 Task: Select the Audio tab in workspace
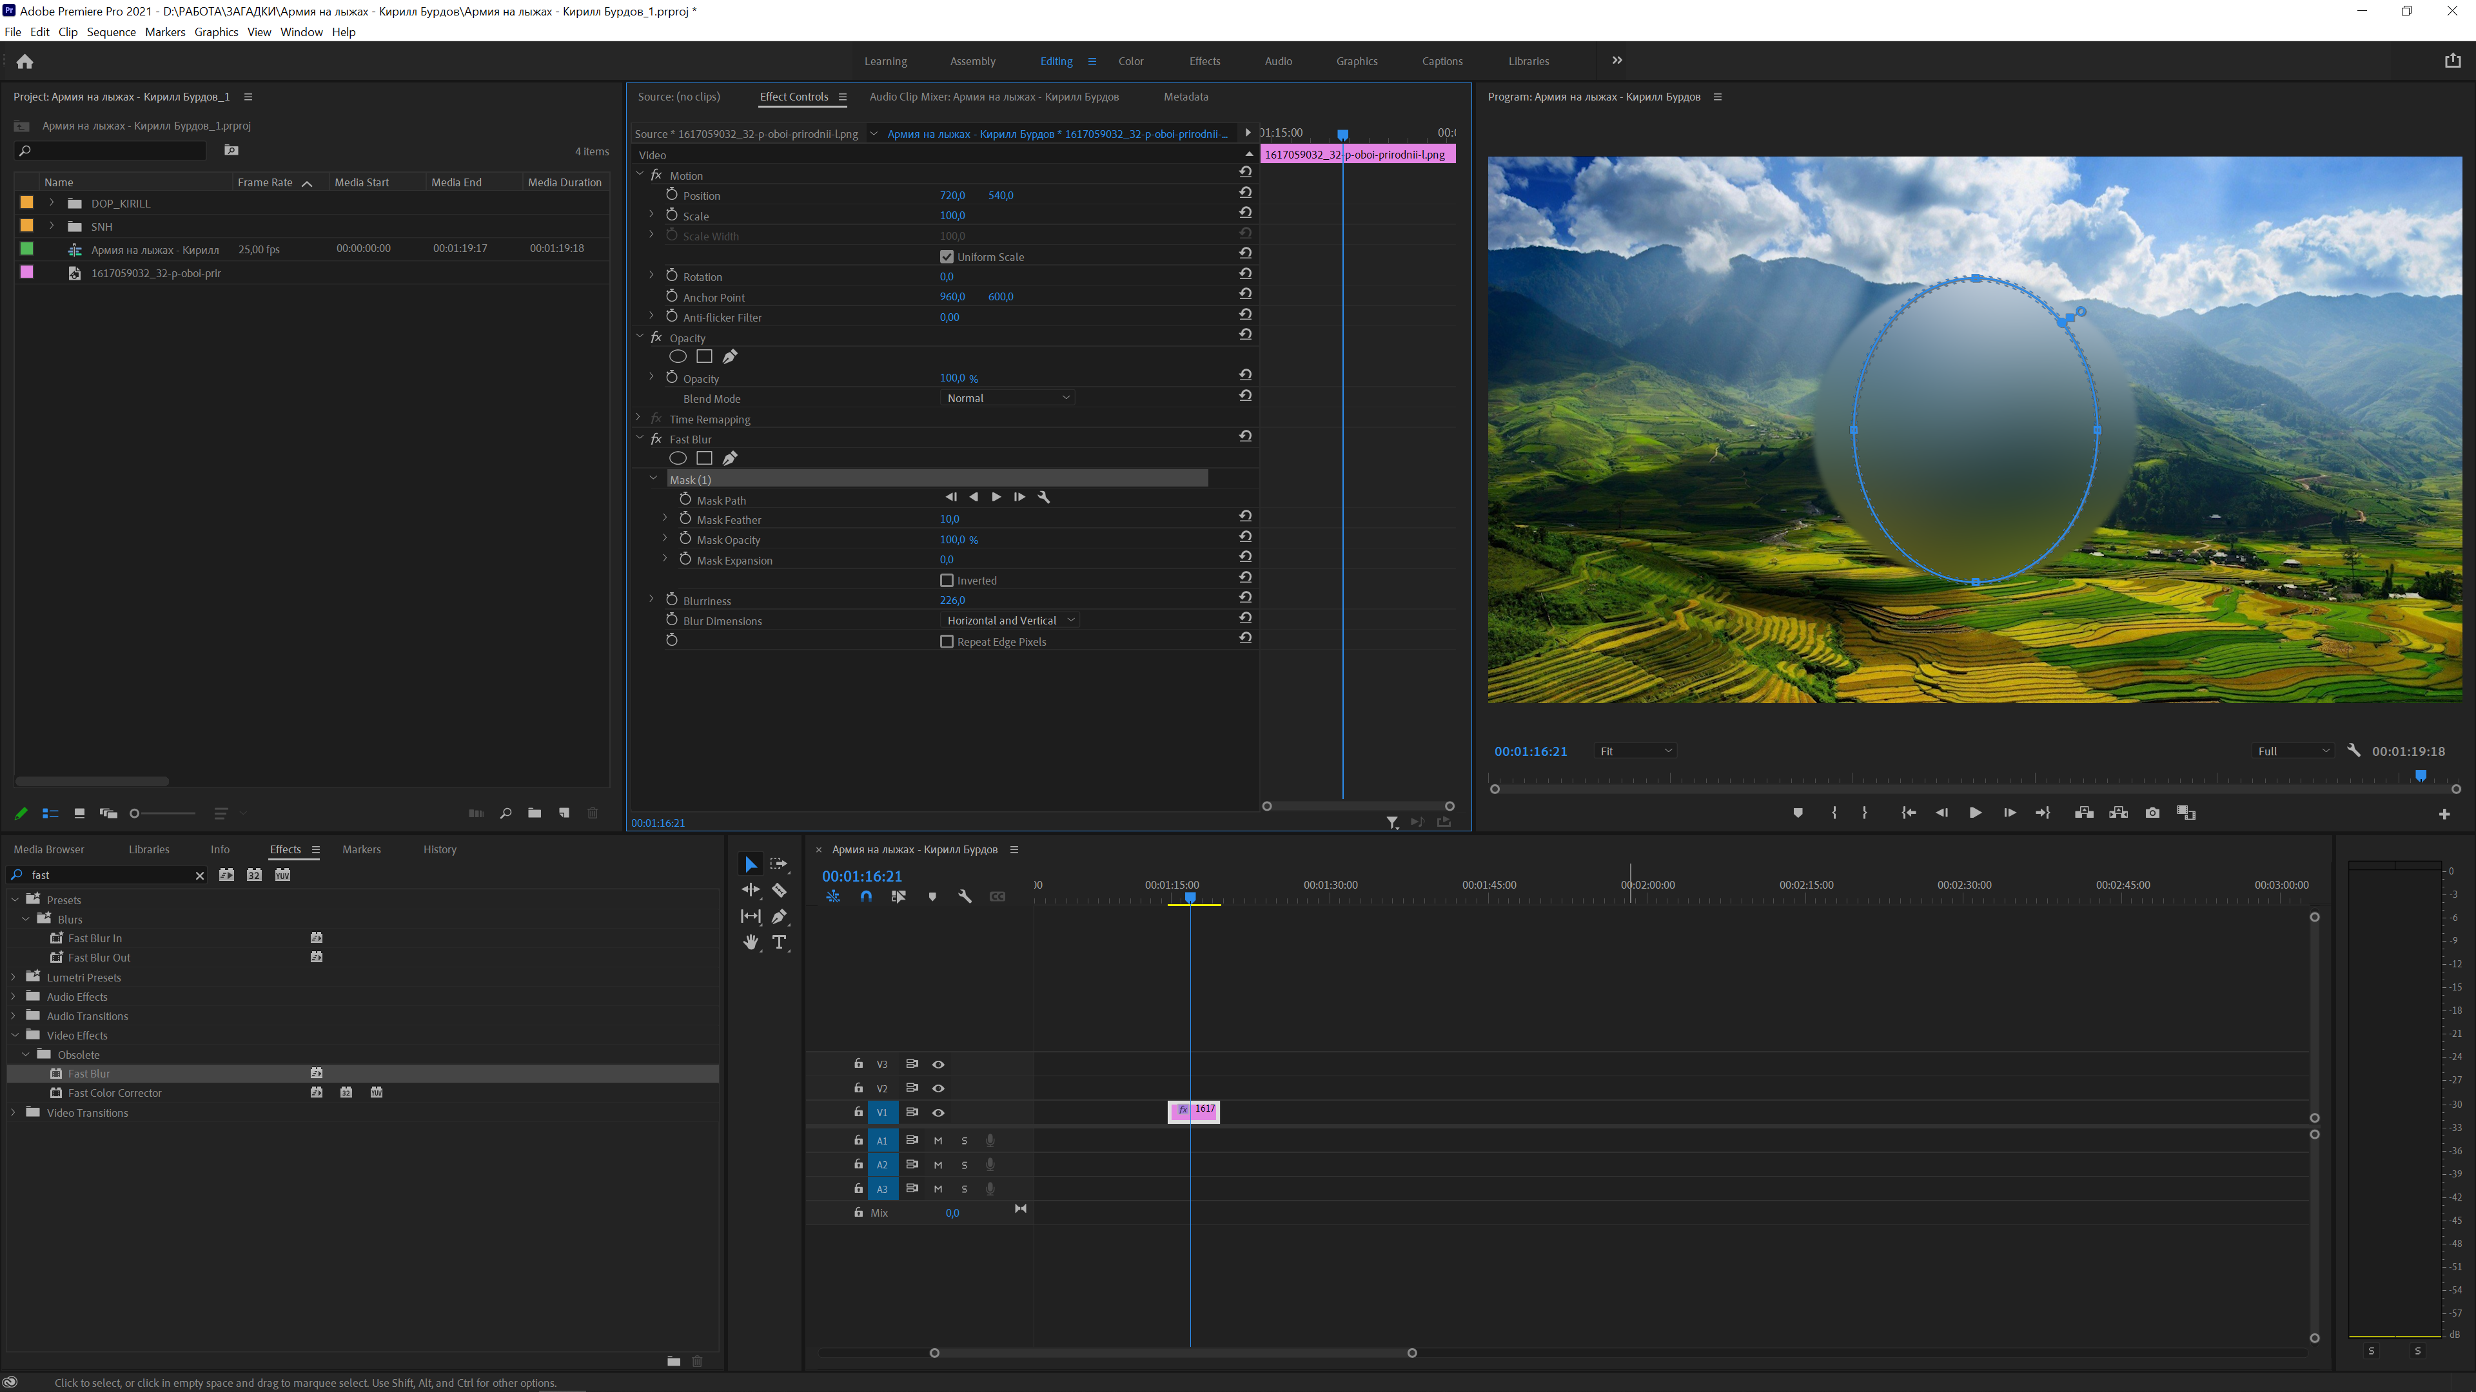(x=1279, y=61)
